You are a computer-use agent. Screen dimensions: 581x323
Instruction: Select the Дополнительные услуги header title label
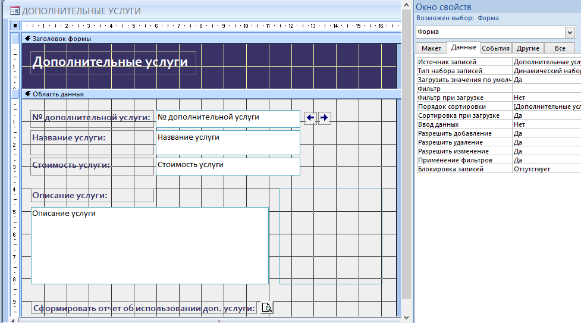pos(113,62)
